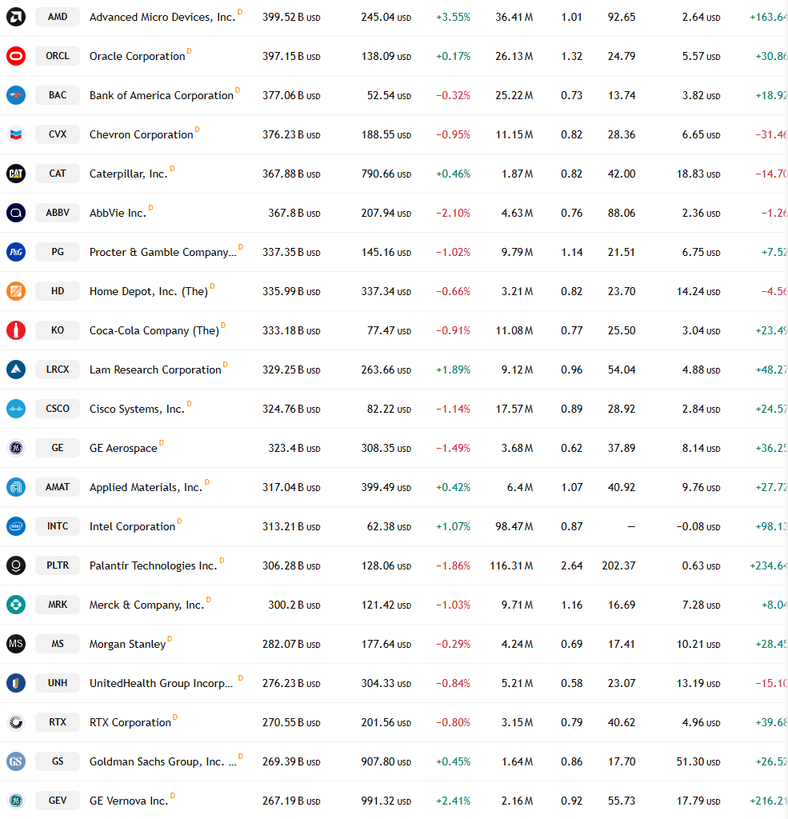Click the P&G logo icon
This screenshot has width=788, height=819.
[16, 252]
